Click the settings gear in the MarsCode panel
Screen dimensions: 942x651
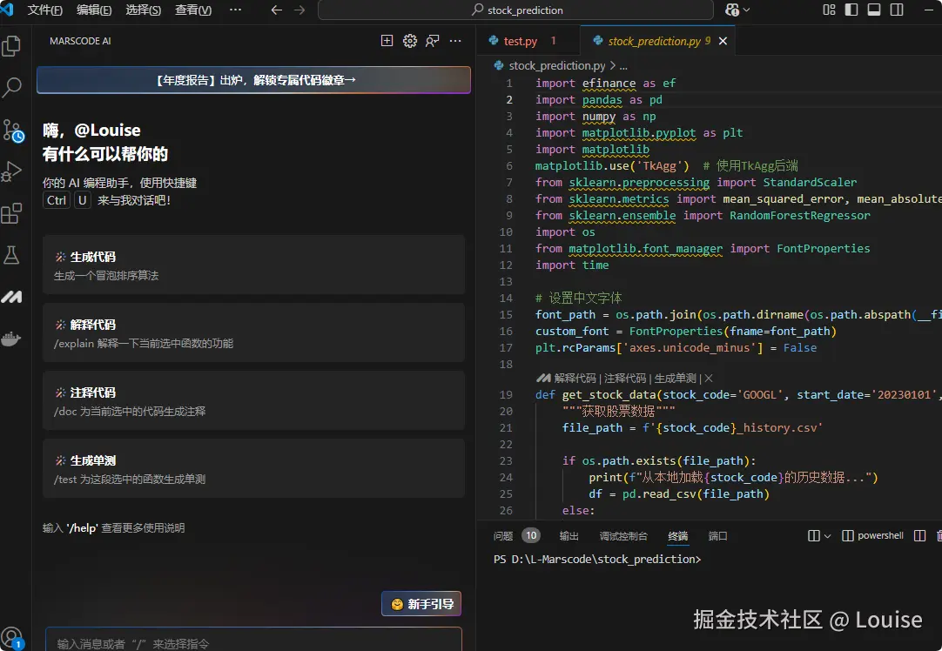[410, 40]
